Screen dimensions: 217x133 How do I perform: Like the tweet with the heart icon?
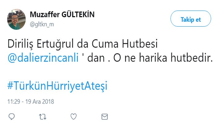point(73,117)
